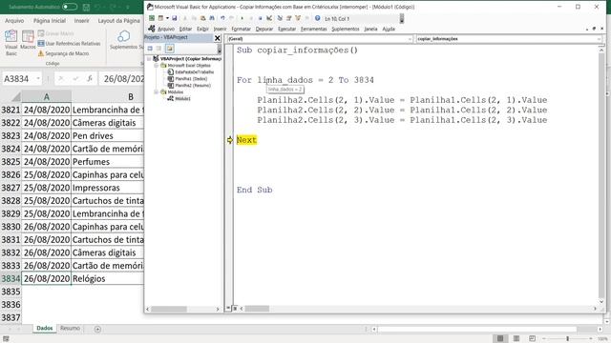Click View Microsoft Excel icon in VBA toolbar
611x343 pixels.
152,18
